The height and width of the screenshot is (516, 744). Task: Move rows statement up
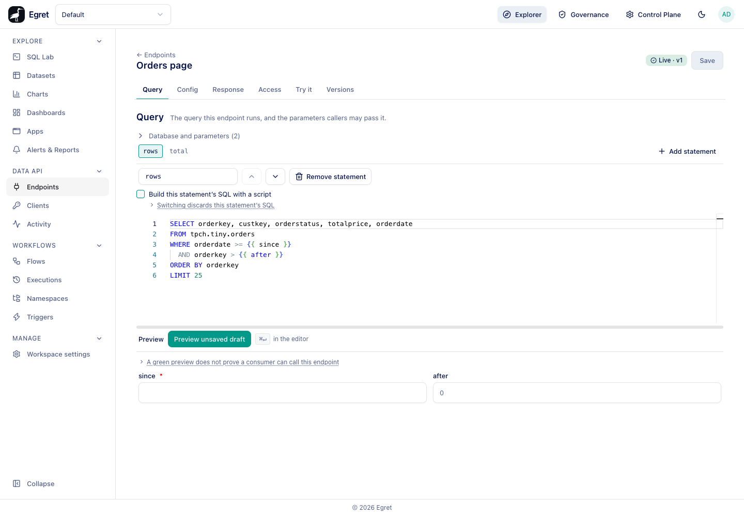point(252,176)
